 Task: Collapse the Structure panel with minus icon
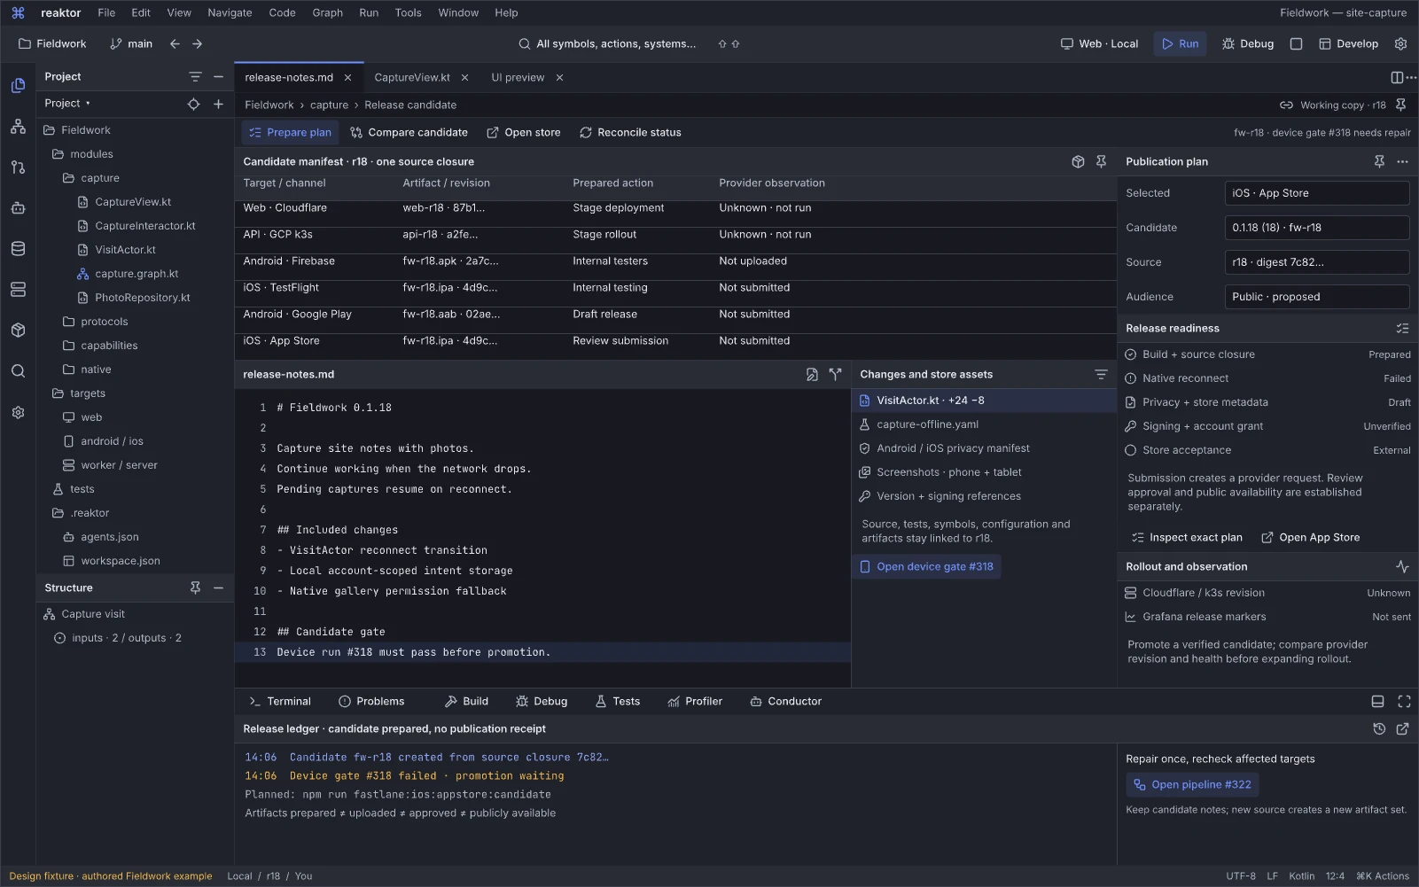(x=218, y=587)
